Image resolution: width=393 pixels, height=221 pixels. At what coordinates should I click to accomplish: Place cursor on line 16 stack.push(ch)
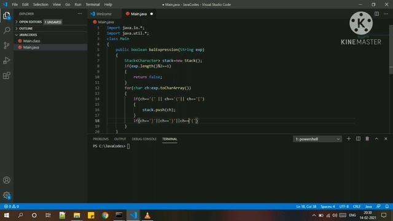pos(159,110)
